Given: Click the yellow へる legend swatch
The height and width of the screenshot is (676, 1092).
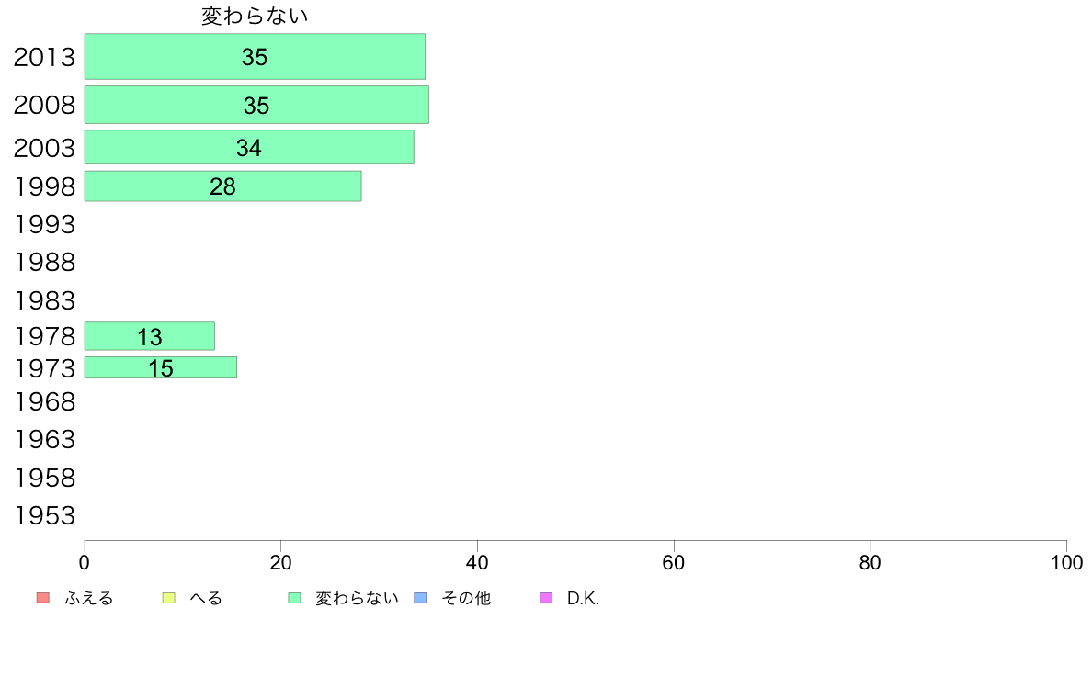Looking at the screenshot, I should tap(168, 598).
